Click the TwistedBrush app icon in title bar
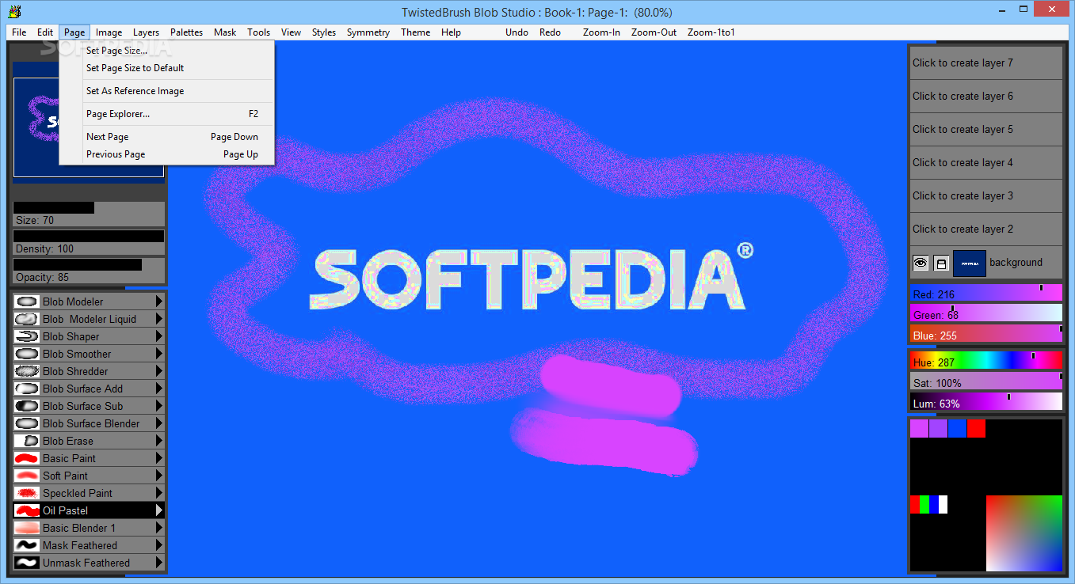This screenshot has height=584, width=1075. 14,12
